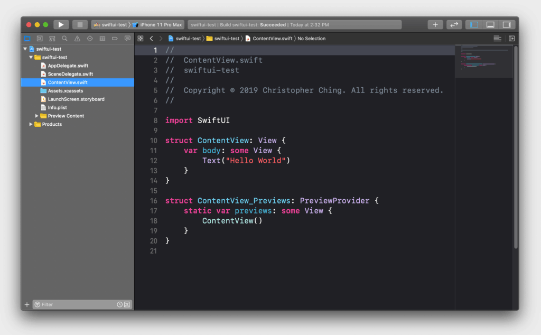The image size is (541, 335).
Task: Toggle the Debug area panel
Action: [x=490, y=24]
